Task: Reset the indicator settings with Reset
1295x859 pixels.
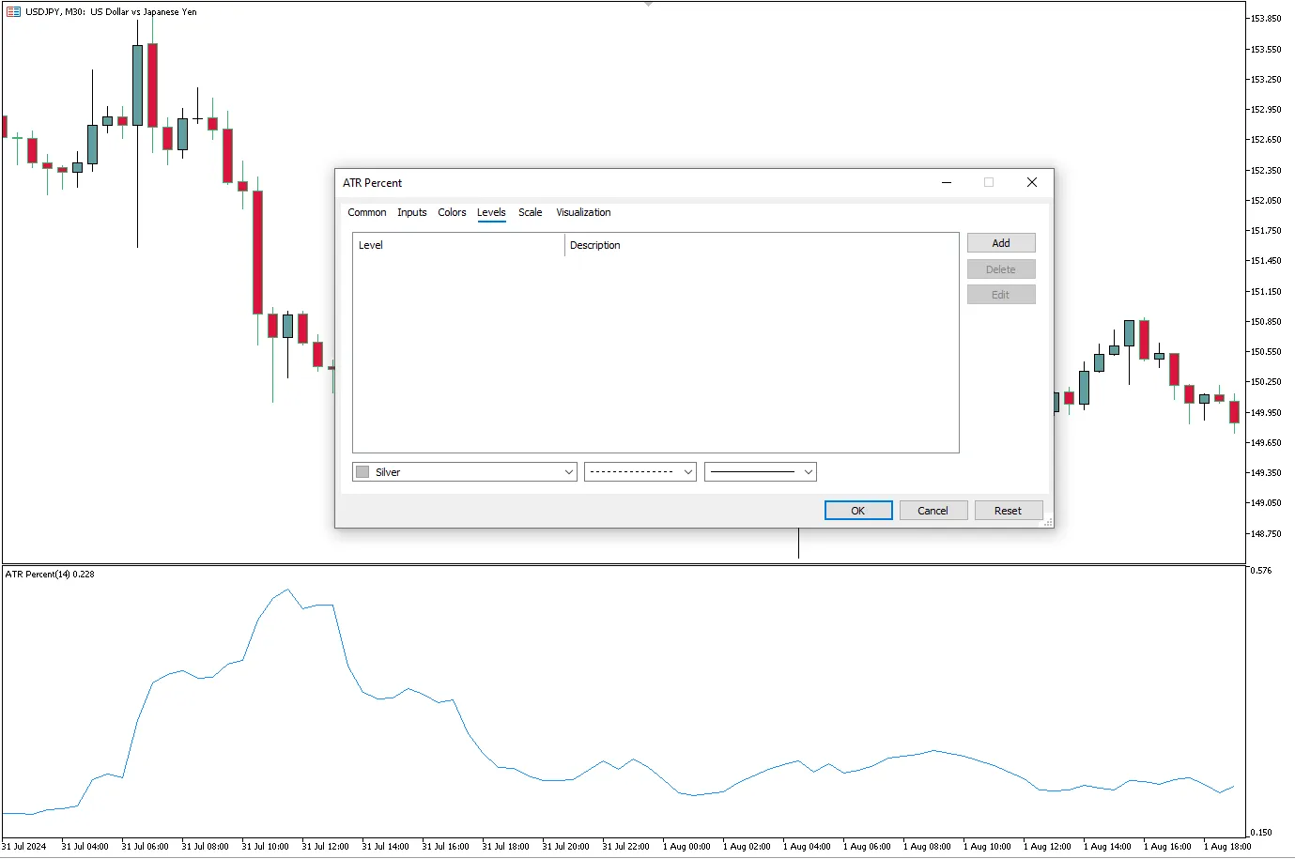Action: pyautogui.click(x=1008, y=511)
